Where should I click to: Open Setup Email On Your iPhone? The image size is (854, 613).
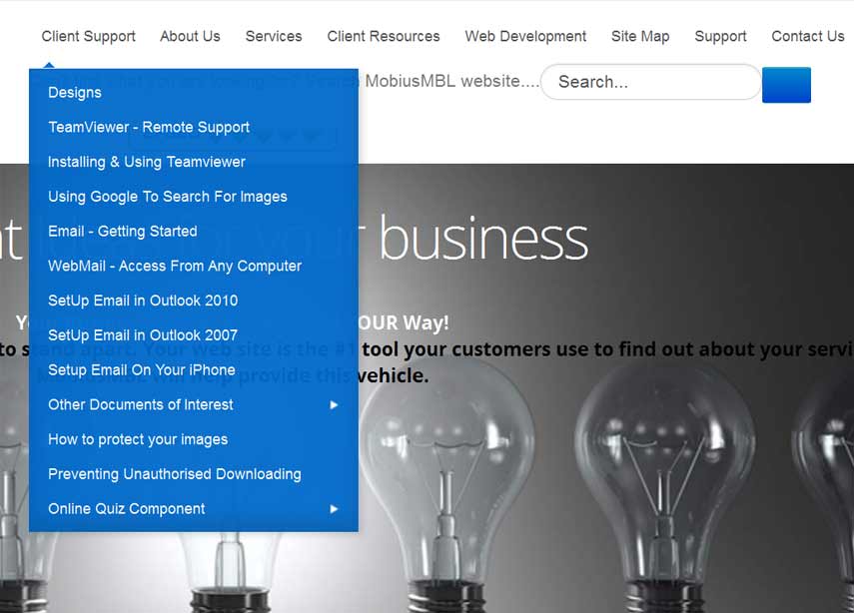142,370
